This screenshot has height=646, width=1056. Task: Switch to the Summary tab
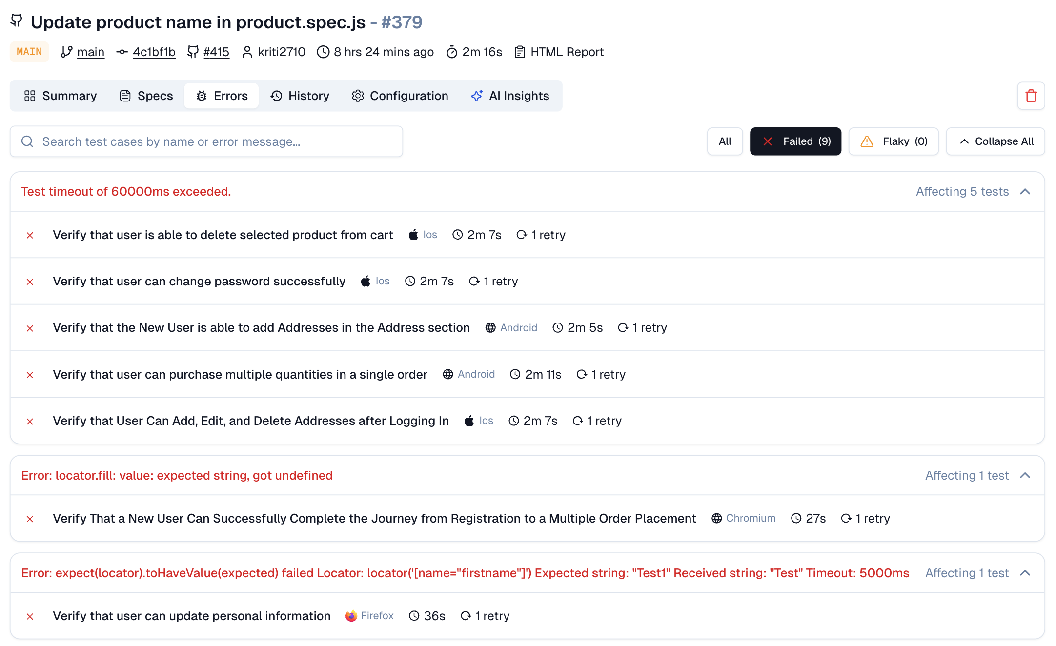tap(61, 96)
